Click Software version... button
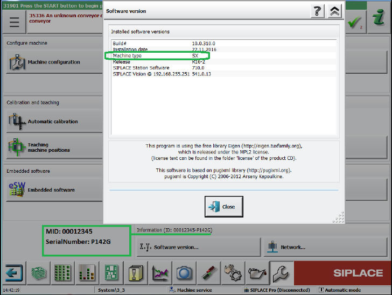Screen dimensions: 392x295 click(199, 247)
